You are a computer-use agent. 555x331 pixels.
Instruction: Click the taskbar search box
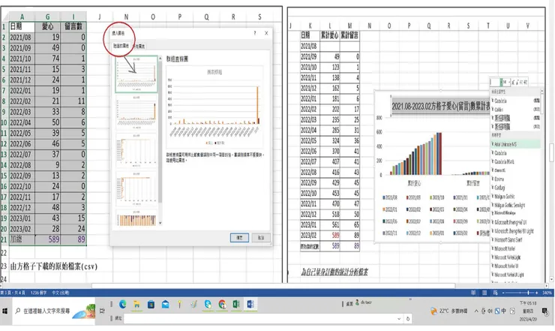point(54,311)
